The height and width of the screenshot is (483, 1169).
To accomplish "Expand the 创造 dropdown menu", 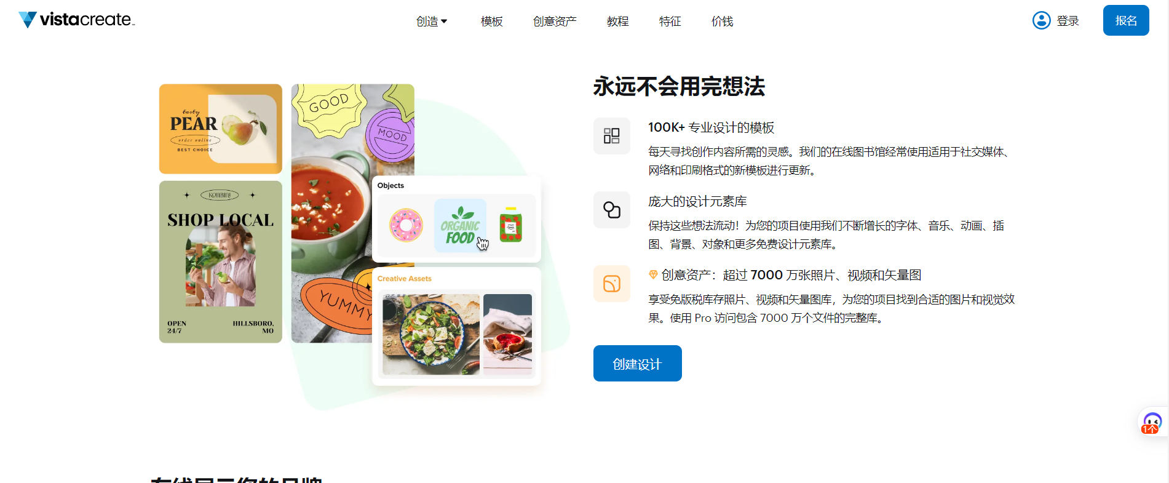I will [x=432, y=22].
